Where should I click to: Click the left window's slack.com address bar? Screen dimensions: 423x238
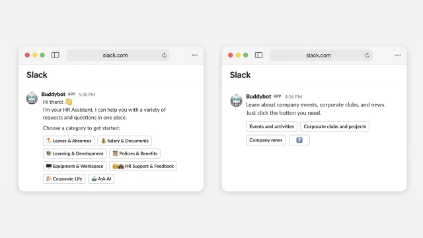pos(118,56)
